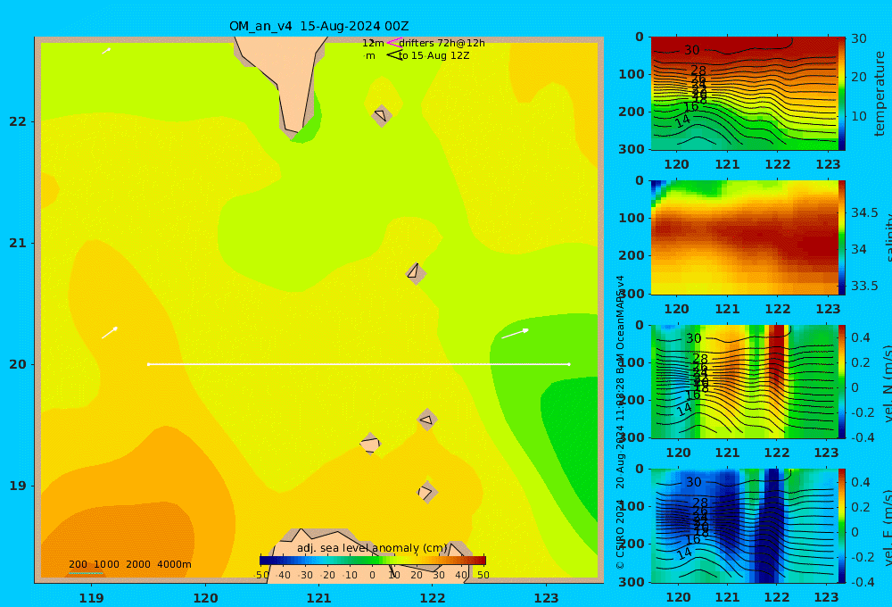Click the island marker near 19.3°N, 121.5°E
892x607 pixels.
coord(370,444)
